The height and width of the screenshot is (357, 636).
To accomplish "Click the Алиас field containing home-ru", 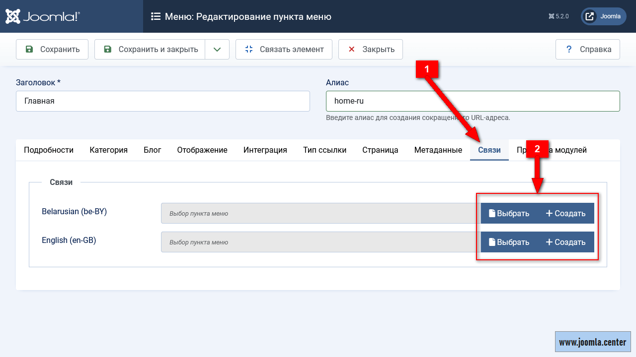I will click(x=473, y=101).
